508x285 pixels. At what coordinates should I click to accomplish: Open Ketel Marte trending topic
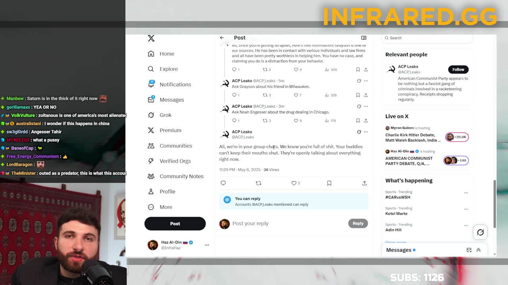(x=396, y=213)
